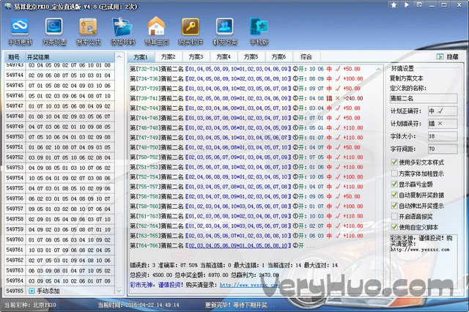This screenshot has width=469, height=312.
Task: Enable 开启语音报奖 checkbox
Action: click(395, 217)
